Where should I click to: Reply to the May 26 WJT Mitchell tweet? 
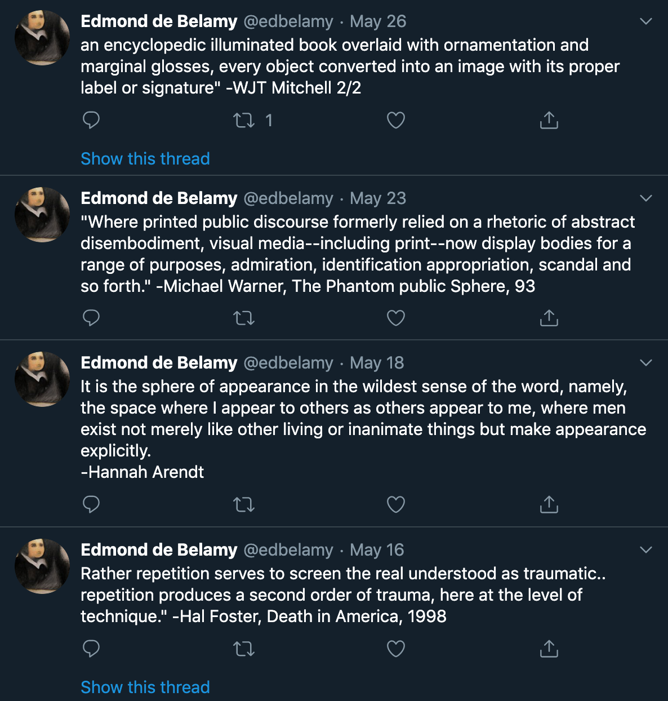[91, 120]
